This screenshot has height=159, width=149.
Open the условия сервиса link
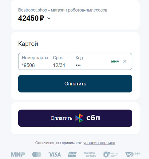(99, 143)
